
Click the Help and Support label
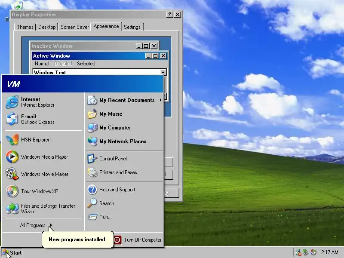click(x=117, y=190)
